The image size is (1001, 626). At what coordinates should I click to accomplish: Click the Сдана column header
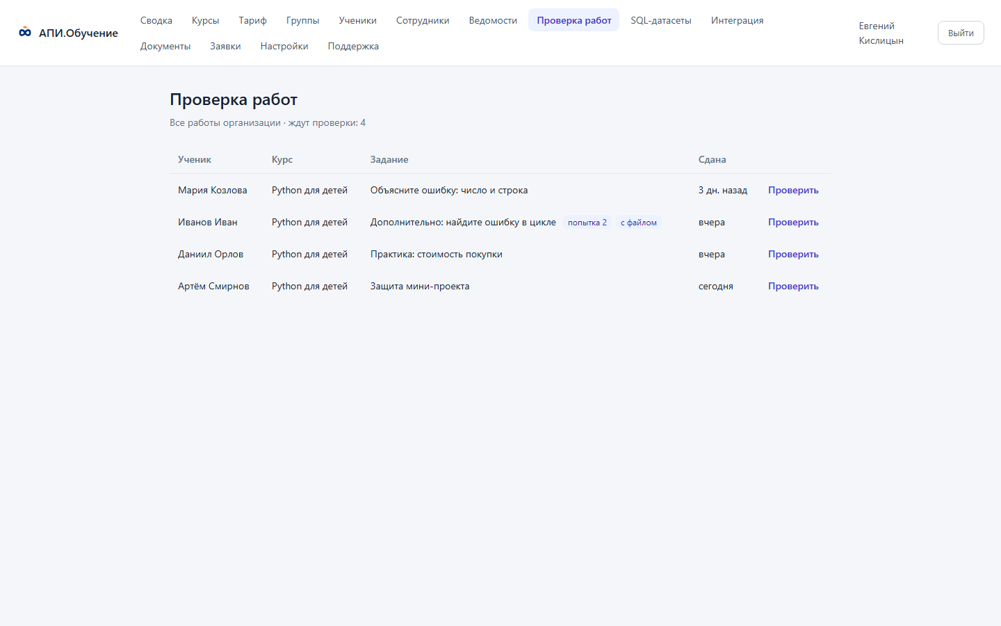pyautogui.click(x=713, y=159)
